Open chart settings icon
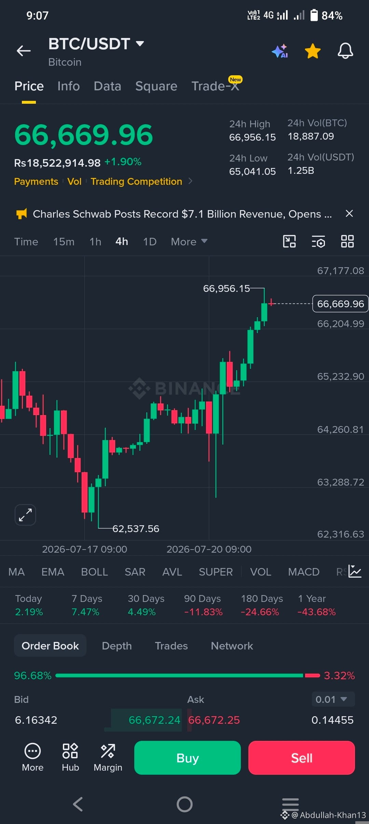 (x=318, y=242)
